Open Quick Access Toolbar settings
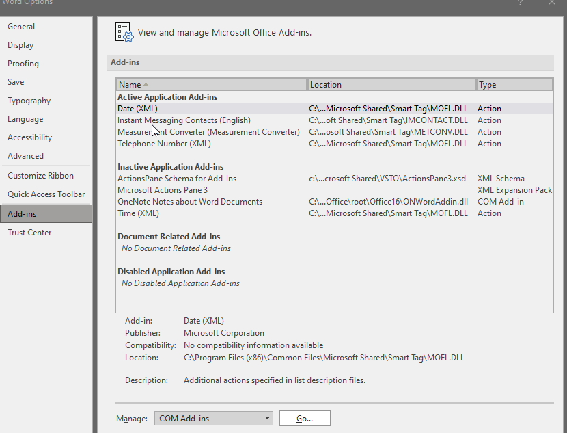 pyautogui.click(x=46, y=194)
